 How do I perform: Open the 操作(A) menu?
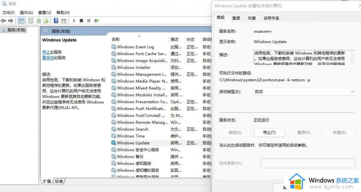click(x=26, y=13)
